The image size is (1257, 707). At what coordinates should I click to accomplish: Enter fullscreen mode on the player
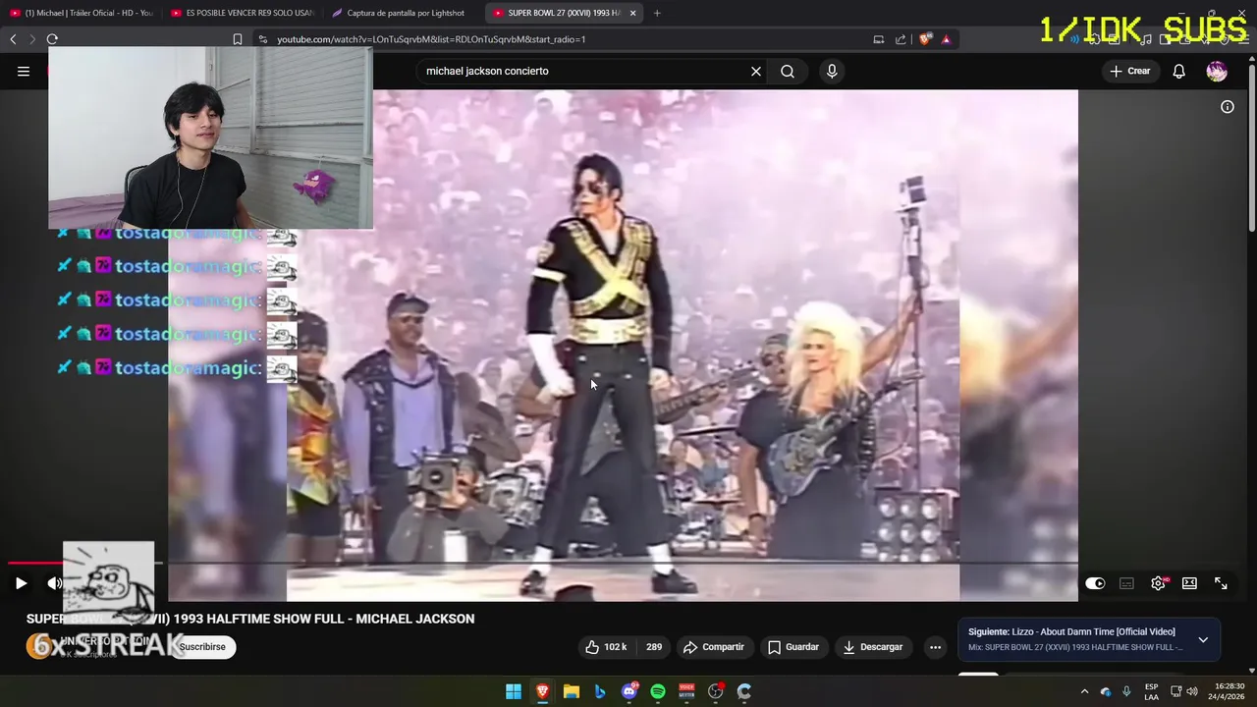(x=1221, y=583)
